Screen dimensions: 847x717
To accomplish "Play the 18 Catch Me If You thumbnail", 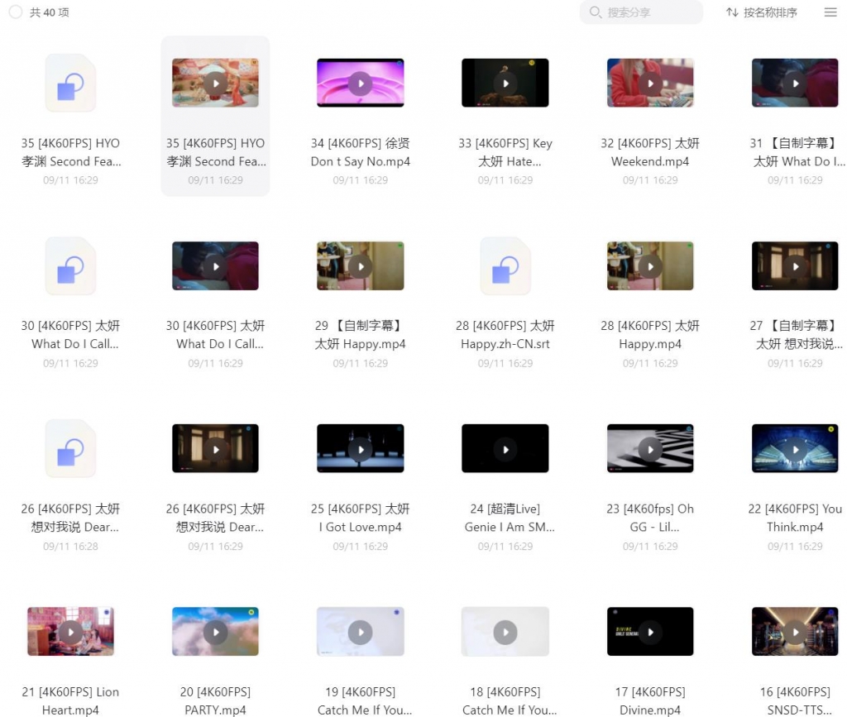I will coord(505,632).
